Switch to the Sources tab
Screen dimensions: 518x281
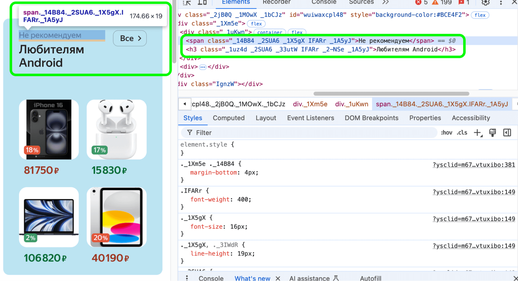pos(361,2)
